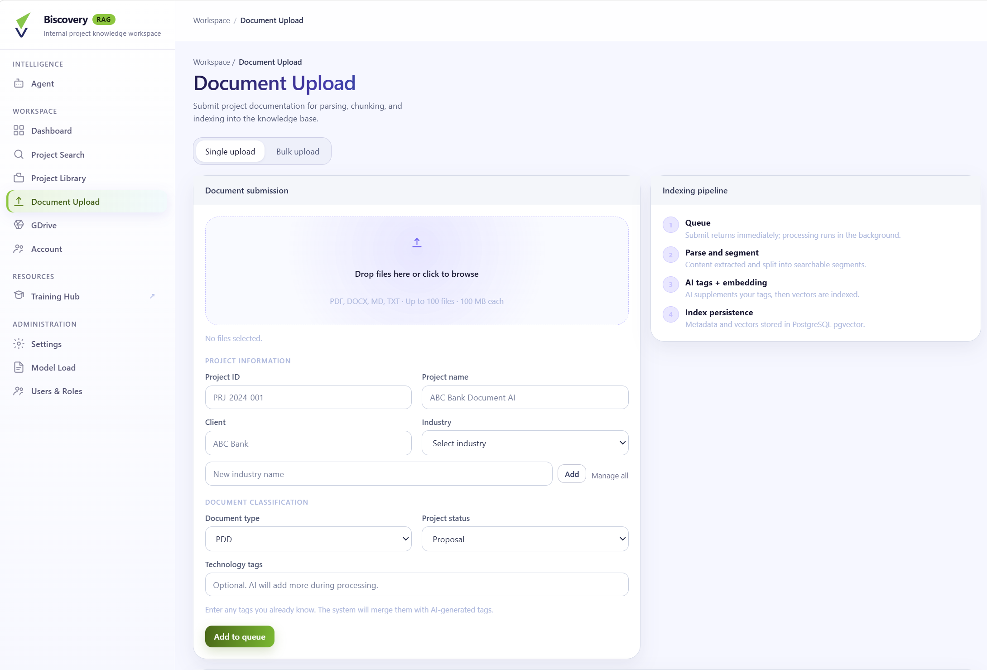The image size is (987, 670).
Task: Switch to Single upload tab
Action: tap(230, 151)
